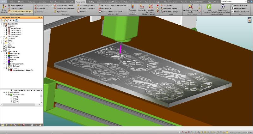Click the Modifica Lavorazione button
The height and width of the screenshot is (134, 253).
tap(151, 8)
